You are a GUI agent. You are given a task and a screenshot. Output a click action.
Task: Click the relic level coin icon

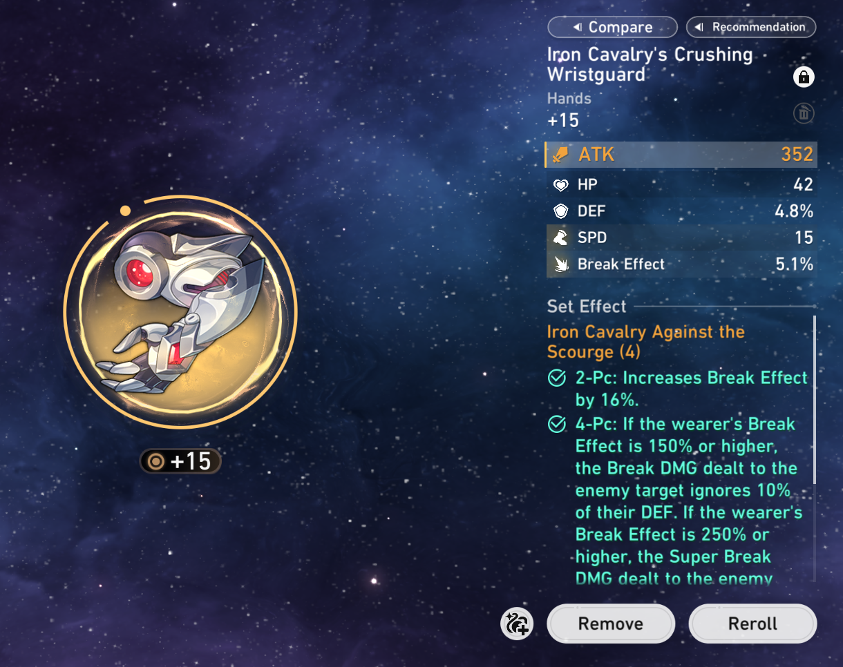(x=157, y=461)
